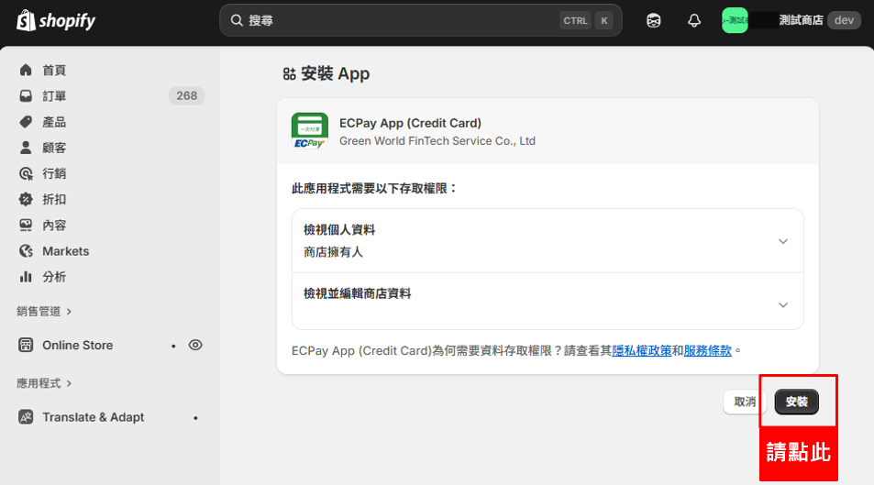
Task: Click the 分析 bar chart icon
Action: tap(26, 277)
